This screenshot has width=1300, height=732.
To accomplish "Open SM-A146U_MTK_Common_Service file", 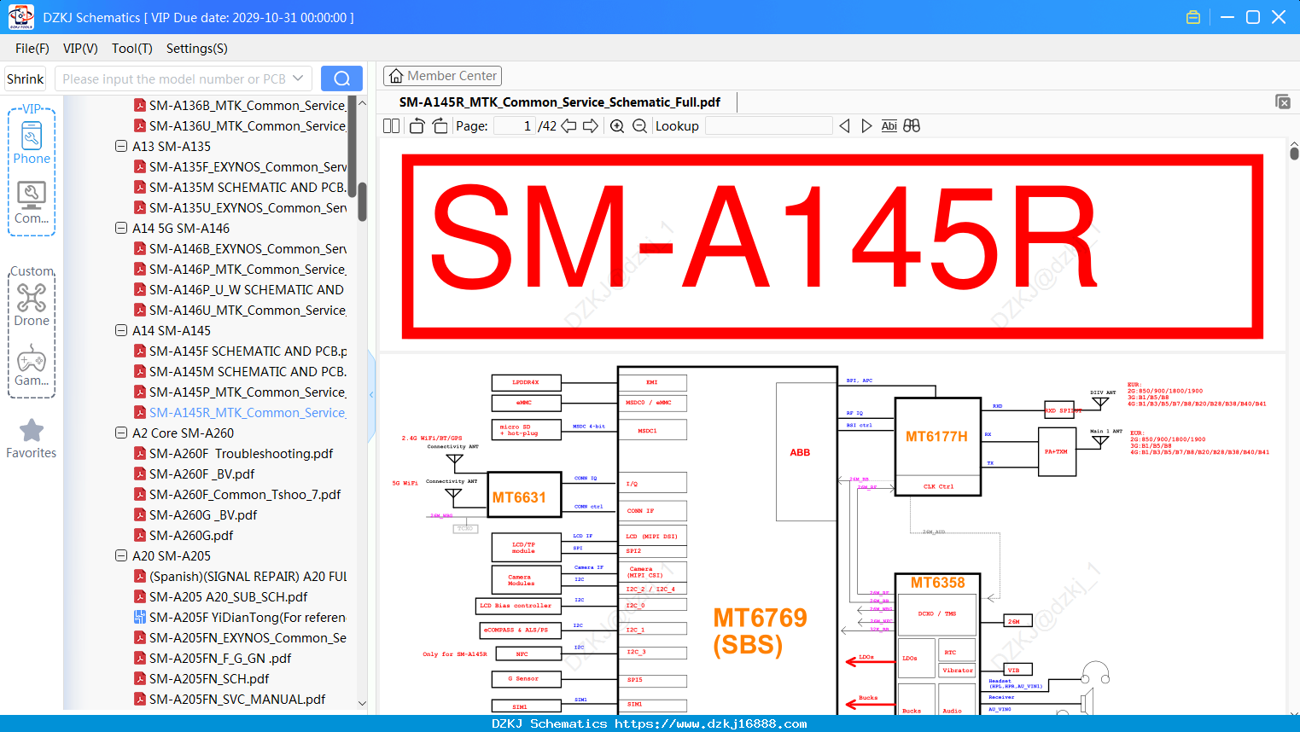I will [241, 310].
